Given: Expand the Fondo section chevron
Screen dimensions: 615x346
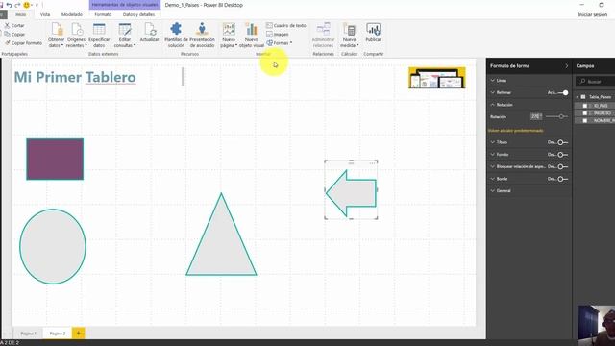Looking at the screenshot, I should (493, 155).
